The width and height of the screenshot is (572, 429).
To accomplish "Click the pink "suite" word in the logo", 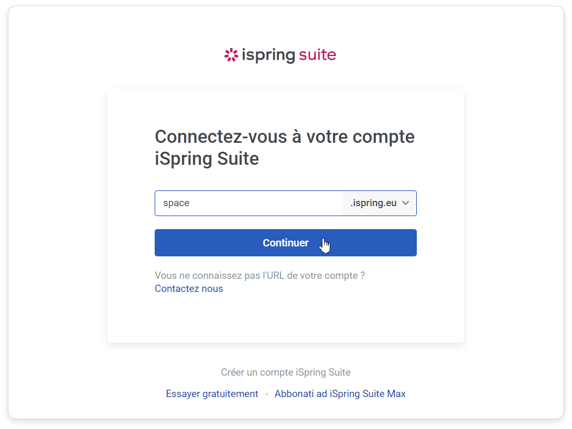I will pyautogui.click(x=317, y=55).
